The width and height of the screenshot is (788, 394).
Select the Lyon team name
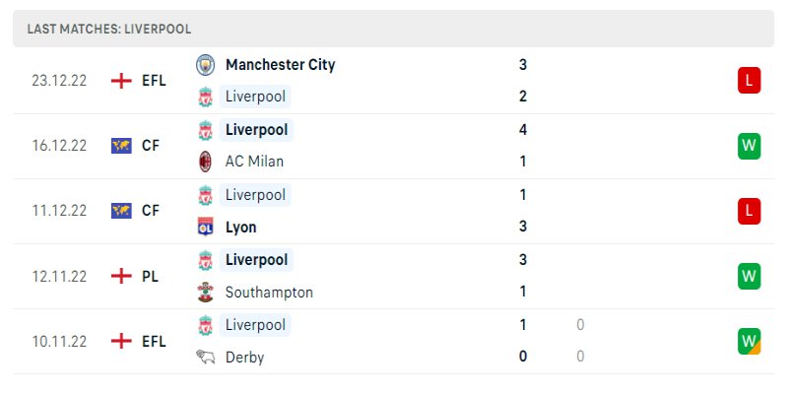(240, 227)
